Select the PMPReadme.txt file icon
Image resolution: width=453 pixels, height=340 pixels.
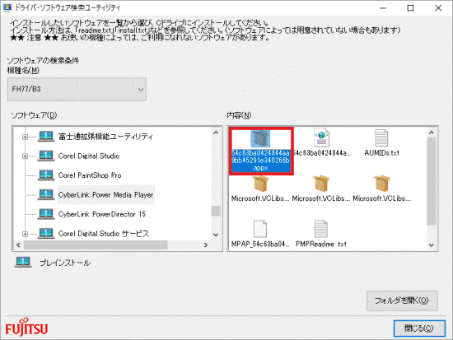coord(320,229)
